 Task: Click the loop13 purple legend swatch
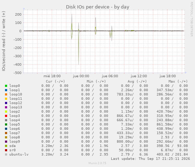pyautogui.click(x=6, y=107)
